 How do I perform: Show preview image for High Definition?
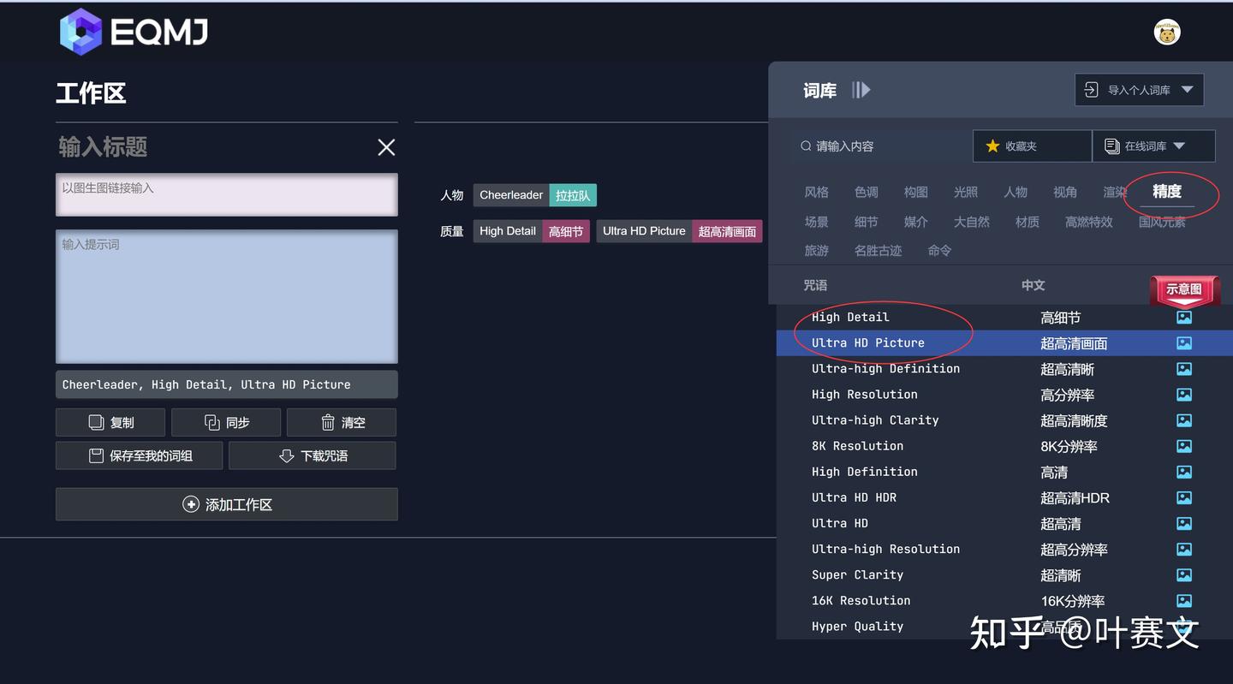(x=1184, y=472)
